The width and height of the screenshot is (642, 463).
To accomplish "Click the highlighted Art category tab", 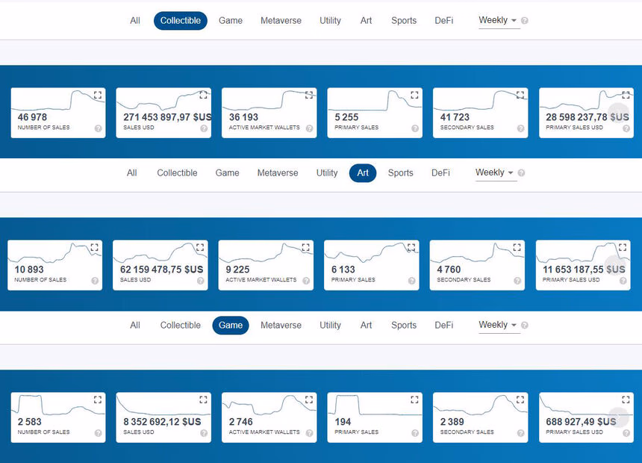I will click(x=363, y=173).
